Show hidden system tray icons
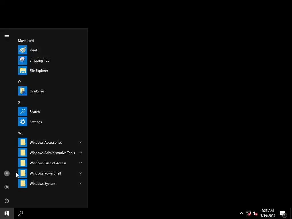 (x=241, y=213)
